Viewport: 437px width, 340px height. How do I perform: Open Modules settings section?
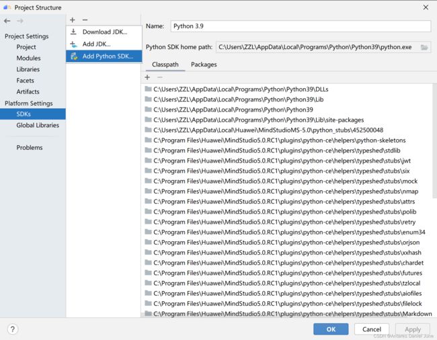[28, 58]
